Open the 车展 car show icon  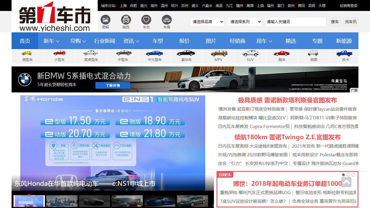pyautogui.click(x=167, y=20)
